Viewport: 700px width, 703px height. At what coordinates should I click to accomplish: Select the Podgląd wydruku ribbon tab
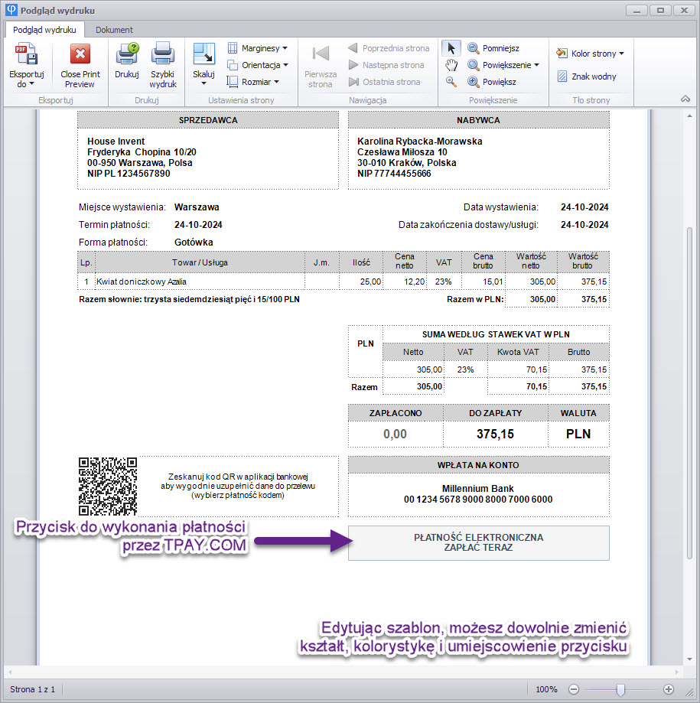pyautogui.click(x=44, y=30)
